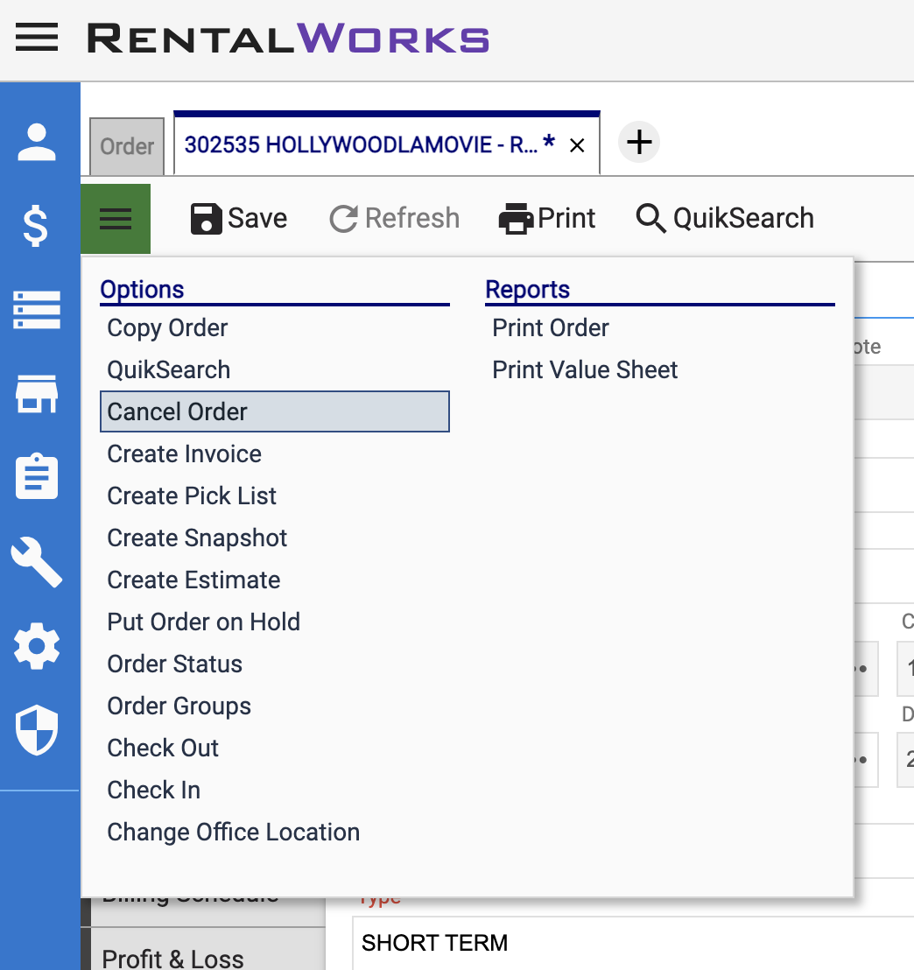
Task: Collapse the green order options menu button
Action: click(116, 219)
